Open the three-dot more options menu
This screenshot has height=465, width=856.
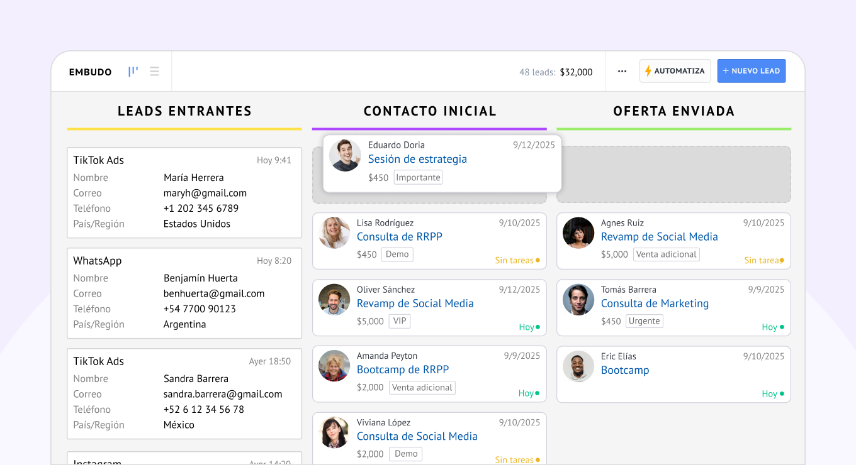622,72
